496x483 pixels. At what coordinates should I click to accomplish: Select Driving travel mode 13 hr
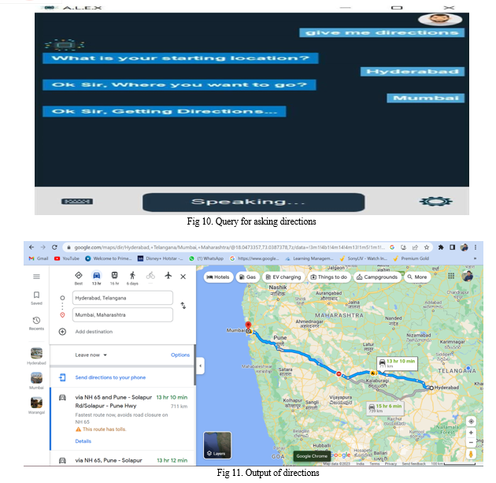[97, 278]
